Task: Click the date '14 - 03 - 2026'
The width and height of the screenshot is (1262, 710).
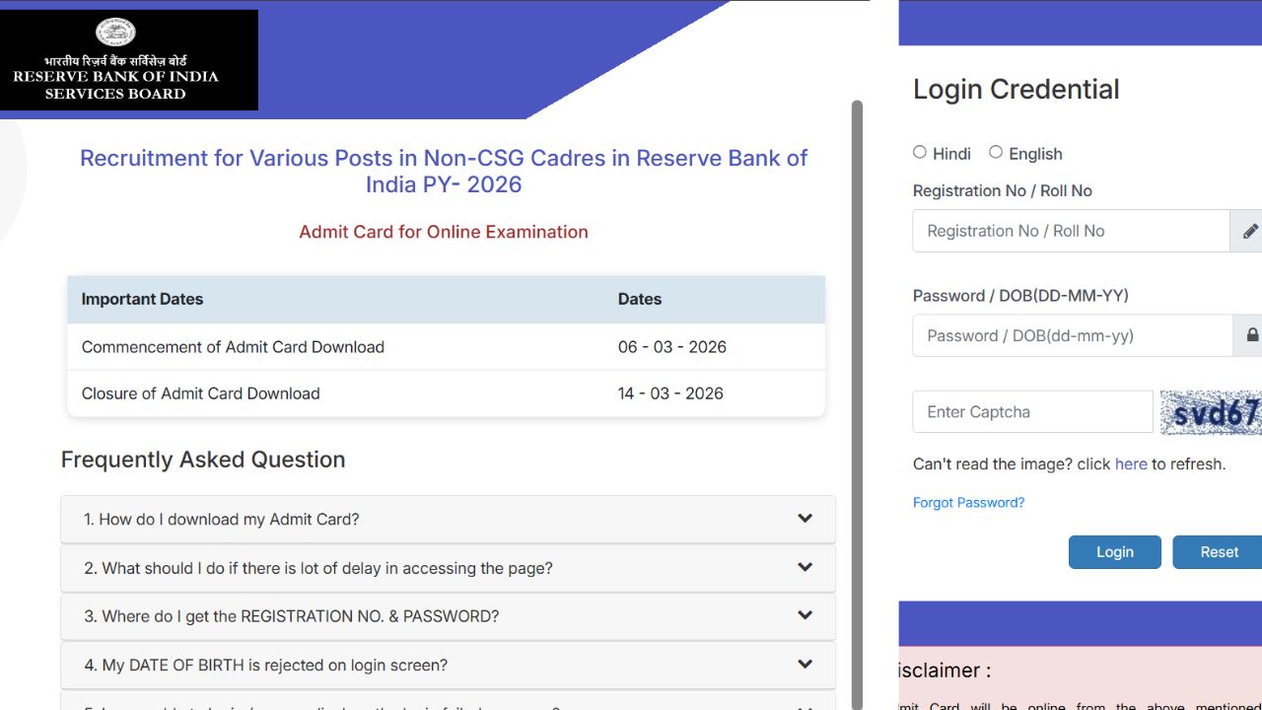Action: 670,393
